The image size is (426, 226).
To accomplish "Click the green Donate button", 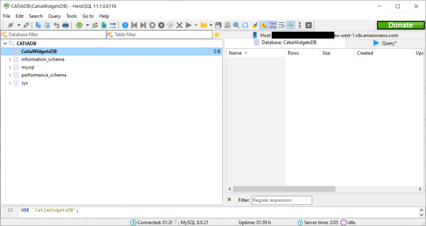I will point(401,25).
